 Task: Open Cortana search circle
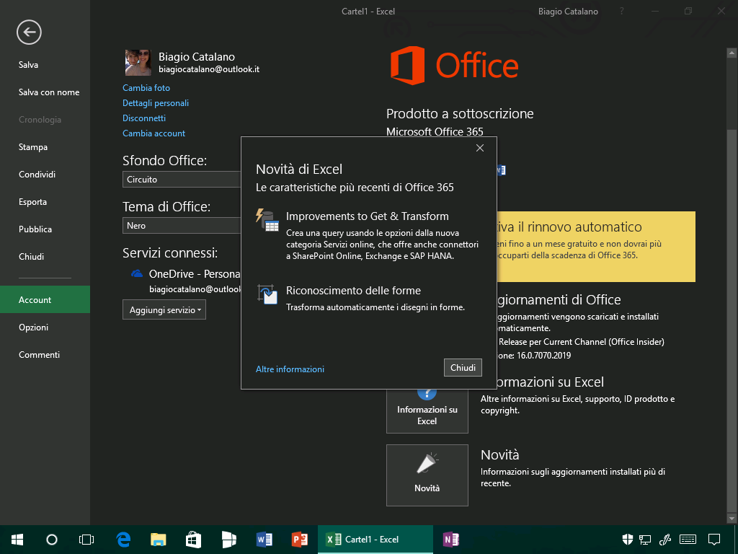pyautogui.click(x=52, y=540)
